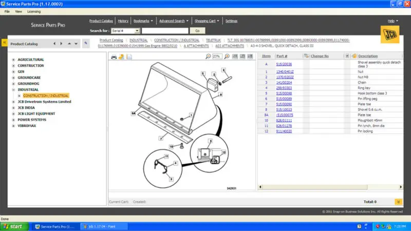Sort the table by Part # column
The image size is (411, 231).
tap(282, 56)
